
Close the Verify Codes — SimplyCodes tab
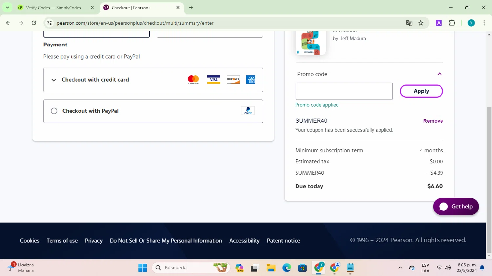click(x=92, y=8)
